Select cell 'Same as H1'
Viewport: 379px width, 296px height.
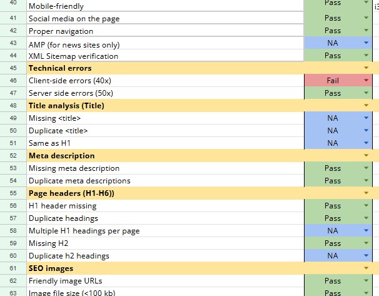(165, 143)
